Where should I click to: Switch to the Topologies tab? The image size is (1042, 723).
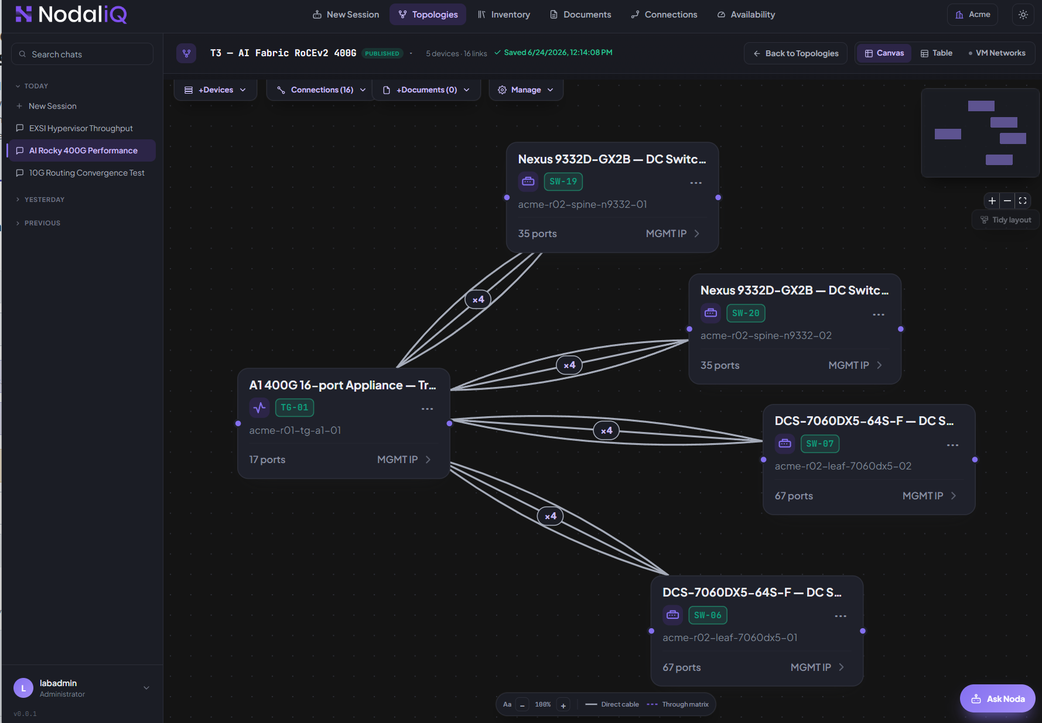pyautogui.click(x=428, y=15)
